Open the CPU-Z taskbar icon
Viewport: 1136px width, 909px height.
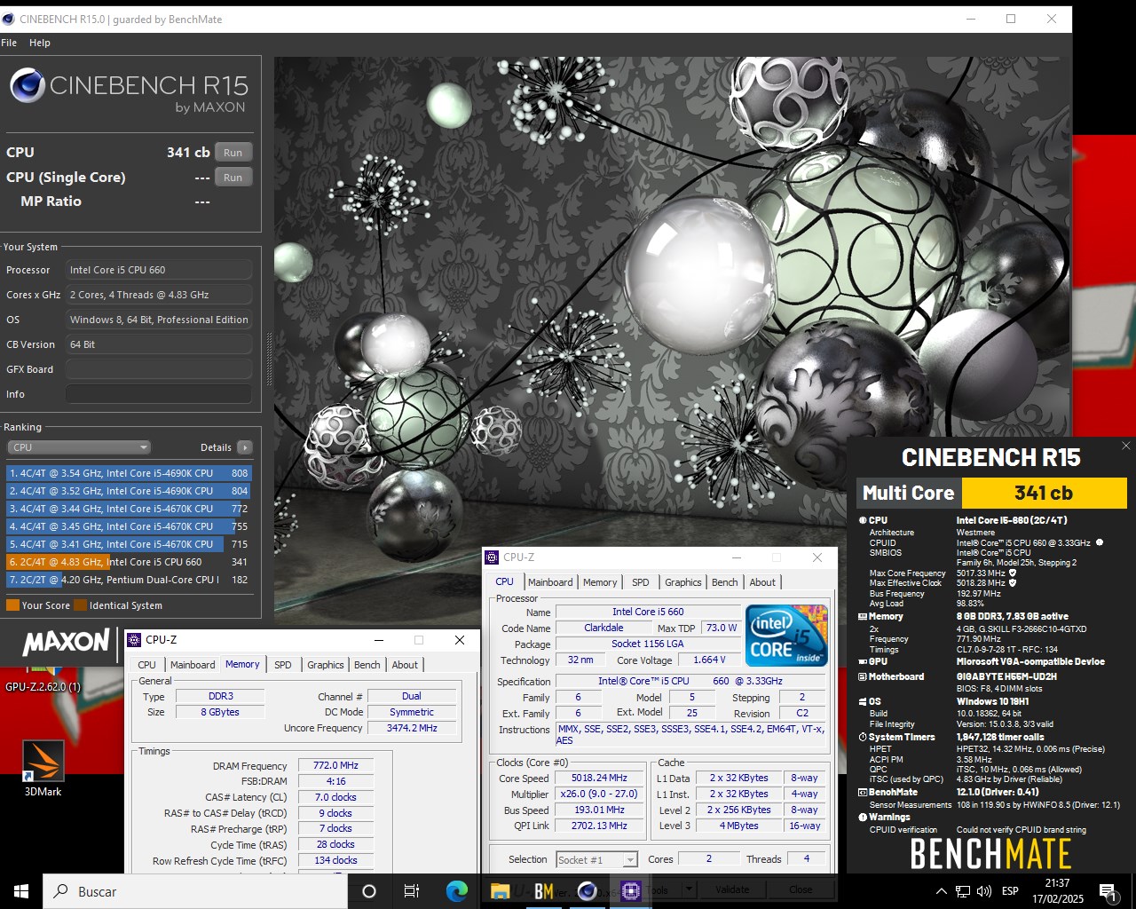tap(630, 891)
